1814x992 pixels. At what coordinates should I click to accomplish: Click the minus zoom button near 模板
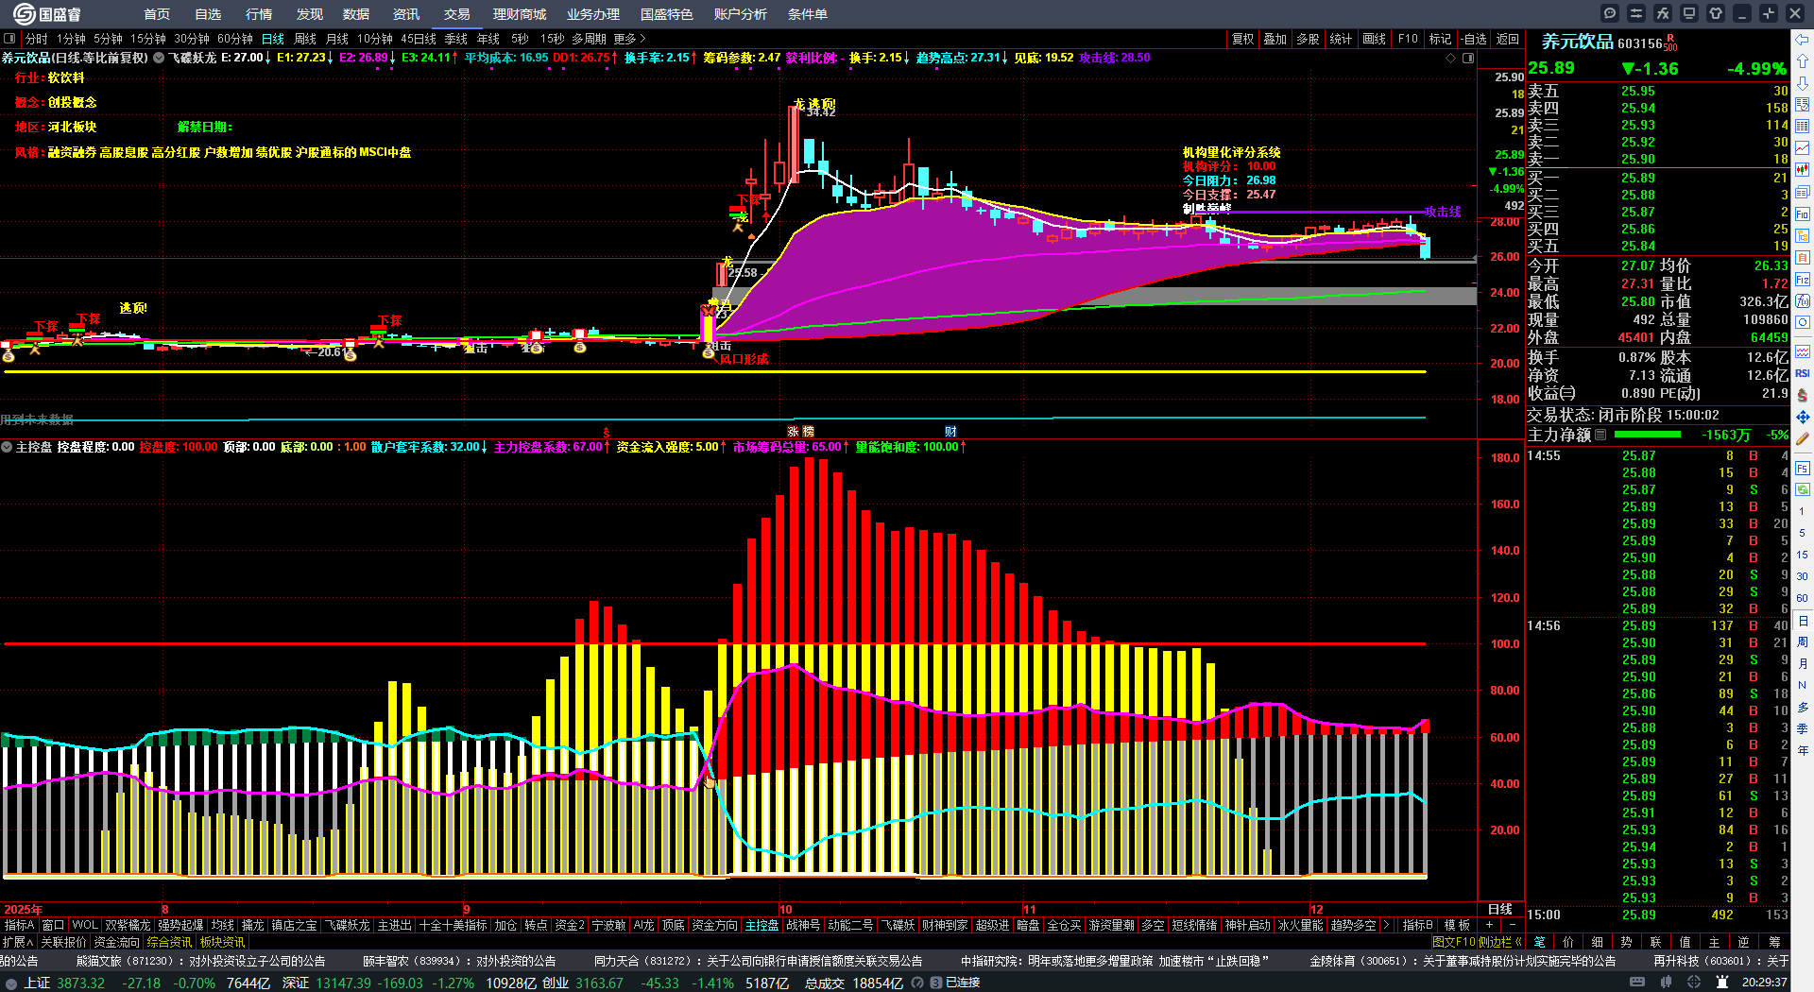tap(1513, 925)
